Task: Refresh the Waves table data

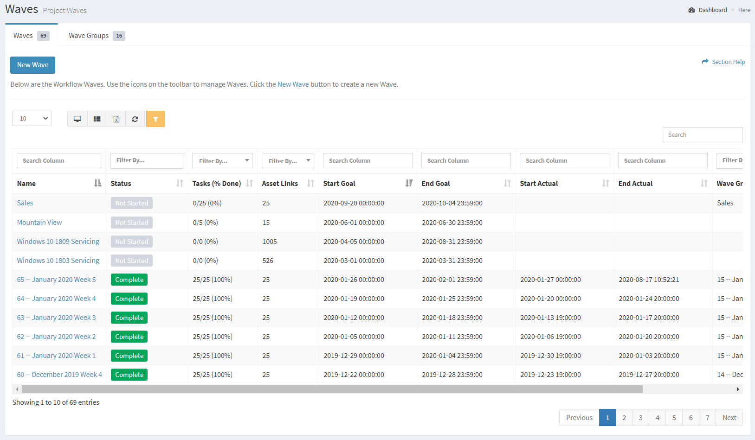Action: tap(135, 119)
